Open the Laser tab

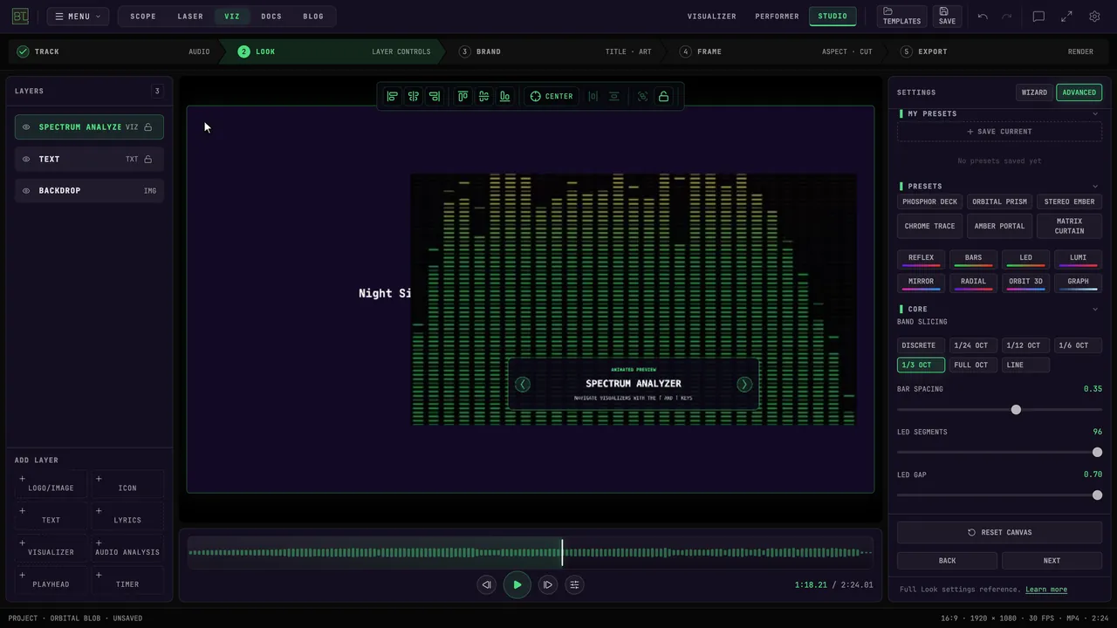point(190,16)
